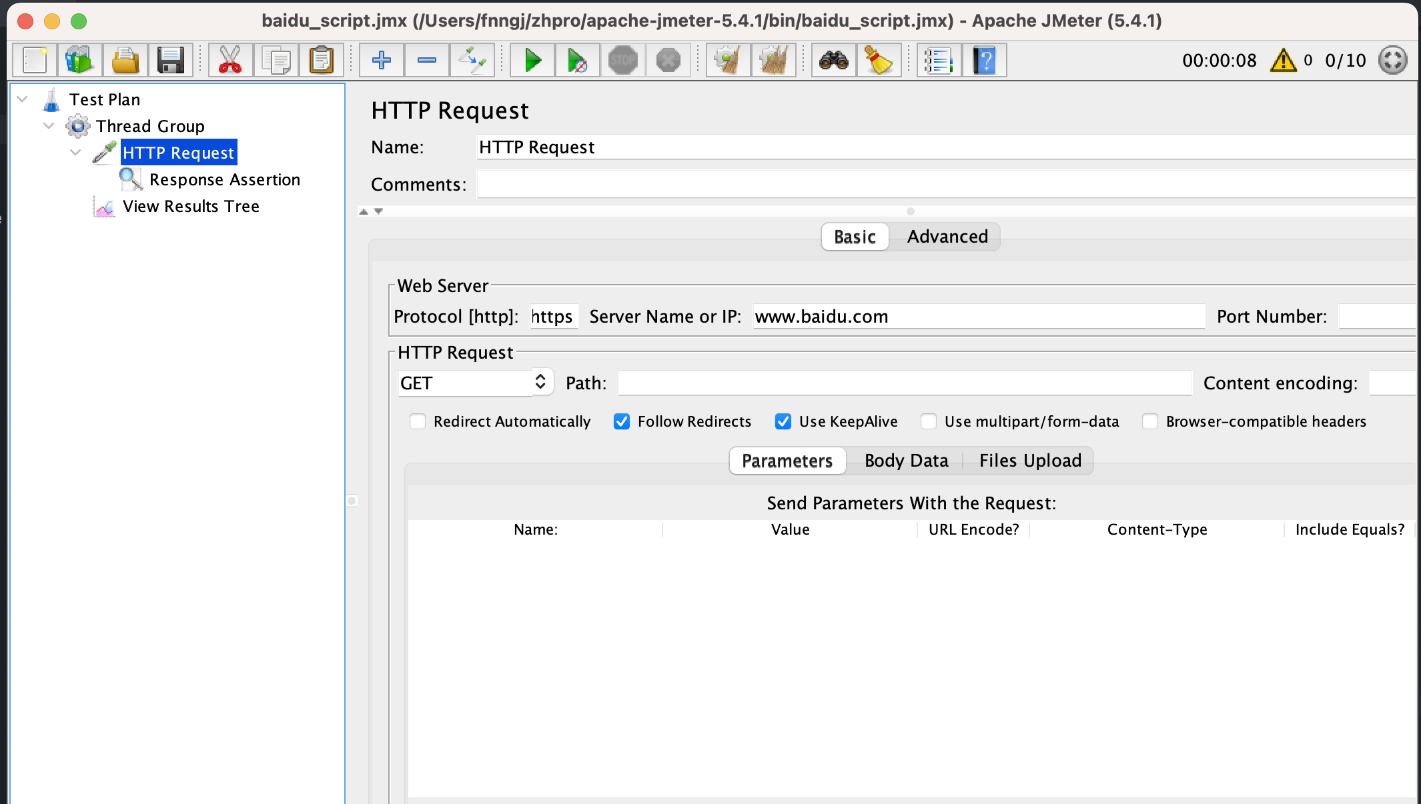Click the up arrow collapse pane control
Viewport: 1421px width, 804px height.
pos(364,211)
